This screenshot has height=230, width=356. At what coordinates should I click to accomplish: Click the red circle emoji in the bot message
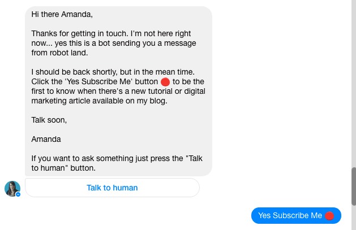[165, 82]
